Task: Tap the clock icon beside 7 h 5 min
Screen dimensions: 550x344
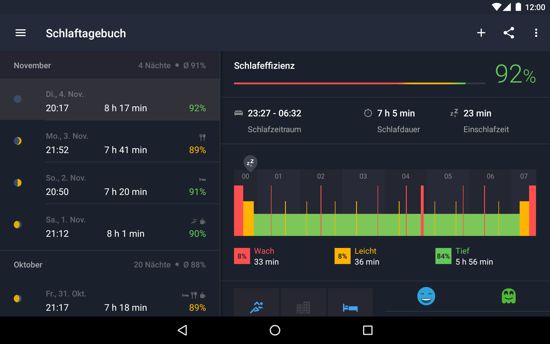Action: pos(368,113)
